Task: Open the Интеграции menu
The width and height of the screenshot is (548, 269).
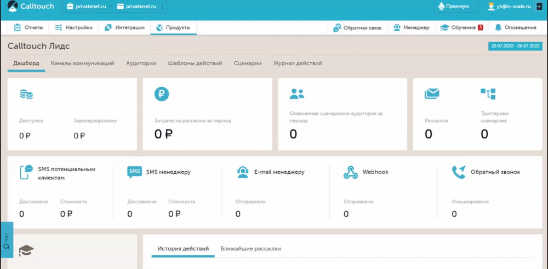Action: 125,28
